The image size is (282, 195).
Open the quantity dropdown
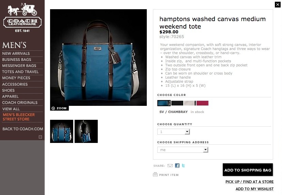(174, 132)
